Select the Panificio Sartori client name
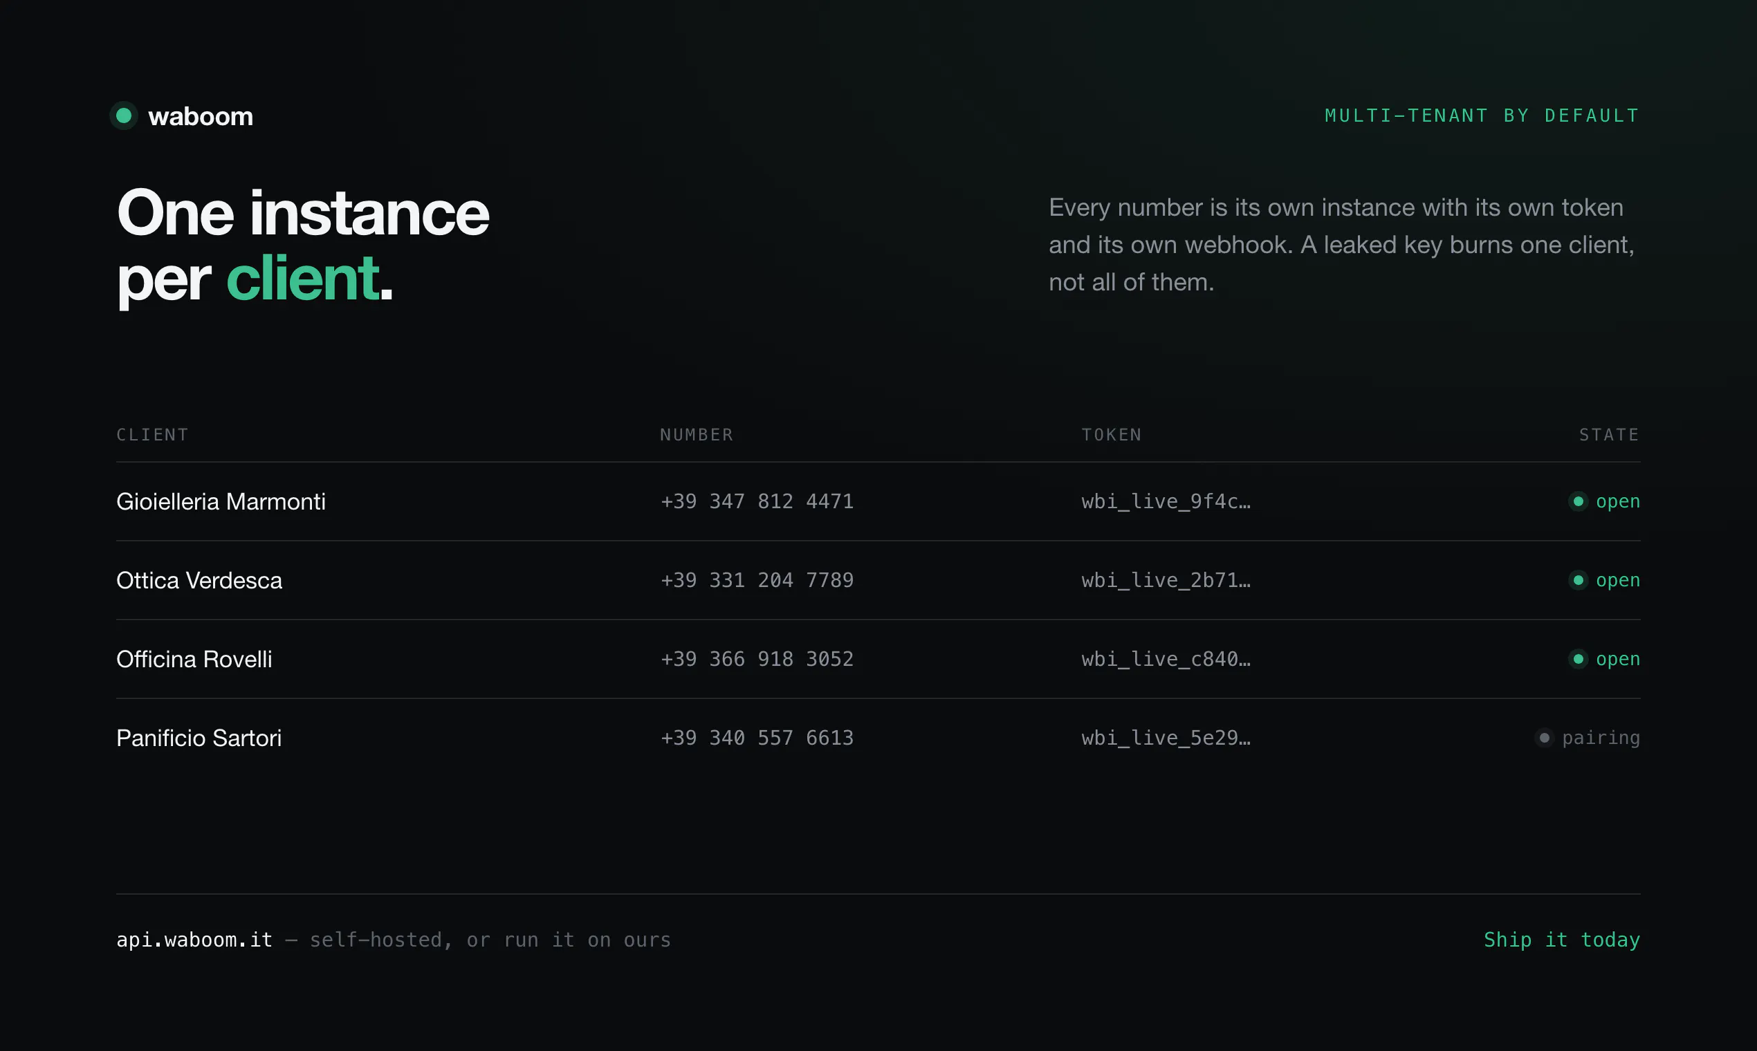The height and width of the screenshot is (1051, 1757). click(199, 738)
